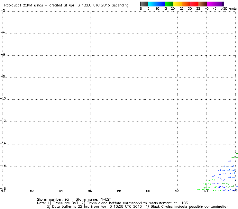
Task: Click the '-16' latitude axis label
Action: 3,166
